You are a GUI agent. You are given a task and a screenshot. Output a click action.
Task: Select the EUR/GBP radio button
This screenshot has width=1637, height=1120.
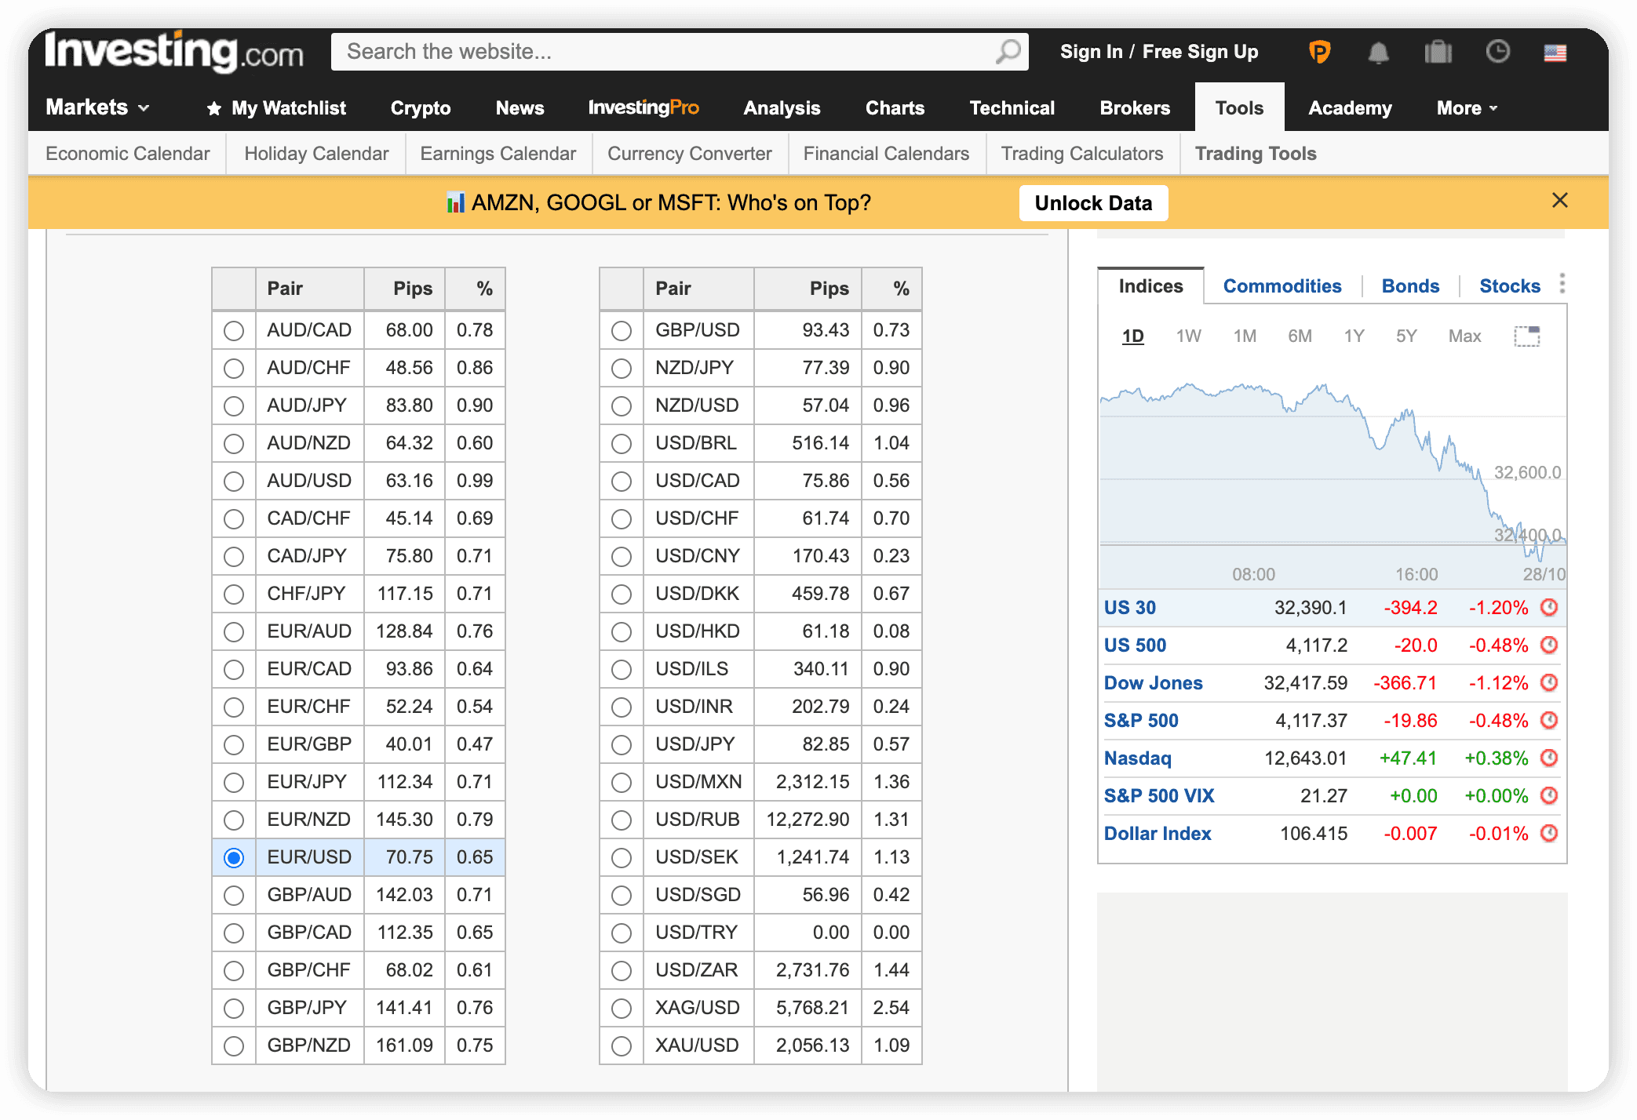(x=233, y=745)
